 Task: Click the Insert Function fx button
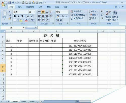click(x=36, y=28)
